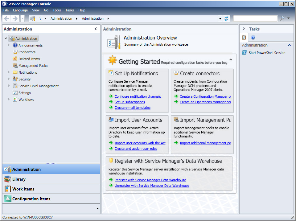
Task: Select the Management Packs icon
Action: [x=15, y=65]
